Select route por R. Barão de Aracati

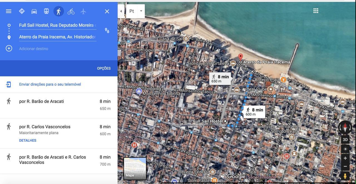point(59,105)
